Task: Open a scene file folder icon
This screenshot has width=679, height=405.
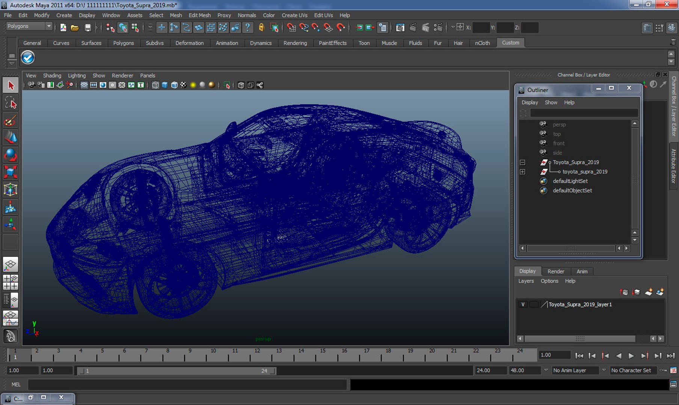Action: pyautogui.click(x=75, y=27)
